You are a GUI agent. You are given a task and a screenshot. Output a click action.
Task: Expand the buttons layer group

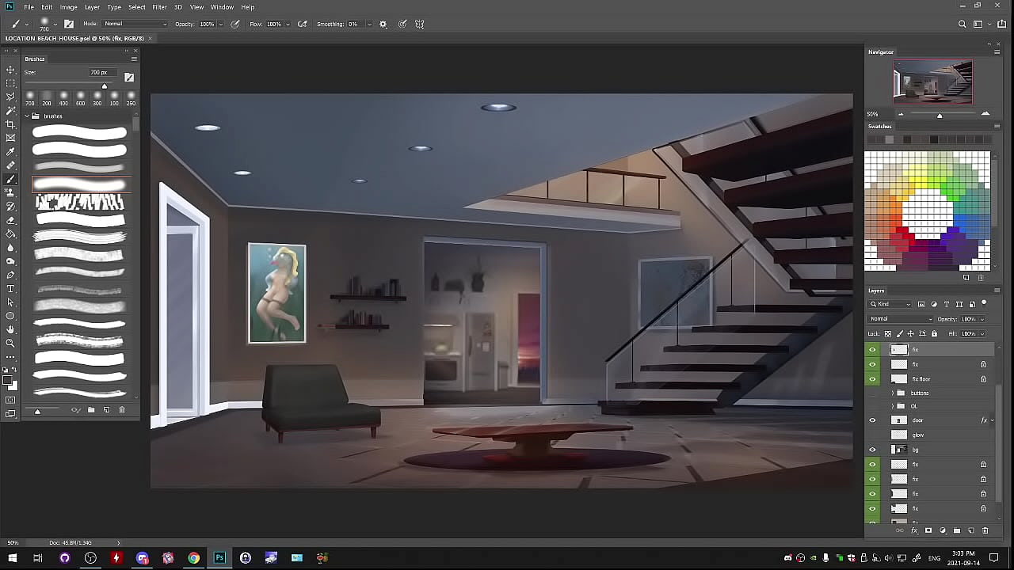click(x=893, y=393)
